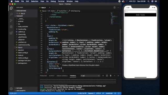This screenshot has height=95, width=168.
Task: Change the LF end of line sequence
Action: click(103, 93)
